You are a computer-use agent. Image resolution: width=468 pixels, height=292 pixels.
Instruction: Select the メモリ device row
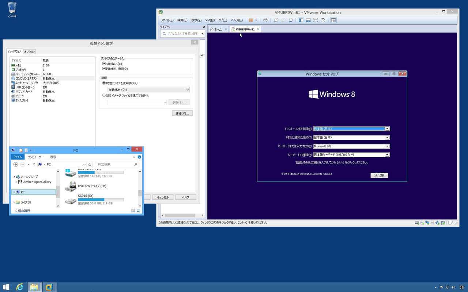tap(53, 65)
